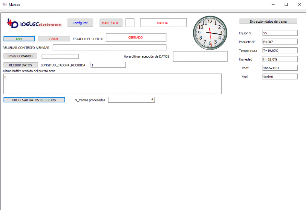Click the RECIBIR DATOS button

point(20,65)
